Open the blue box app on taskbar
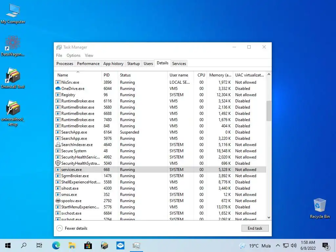Viewport: 336px width, 252px height. (x=120, y=245)
